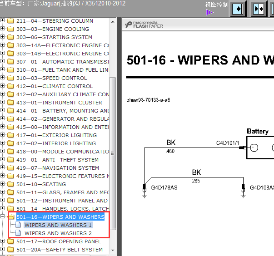The image size is (274, 256).
Task: Click the current vehicle model header text
Action: 63,4
